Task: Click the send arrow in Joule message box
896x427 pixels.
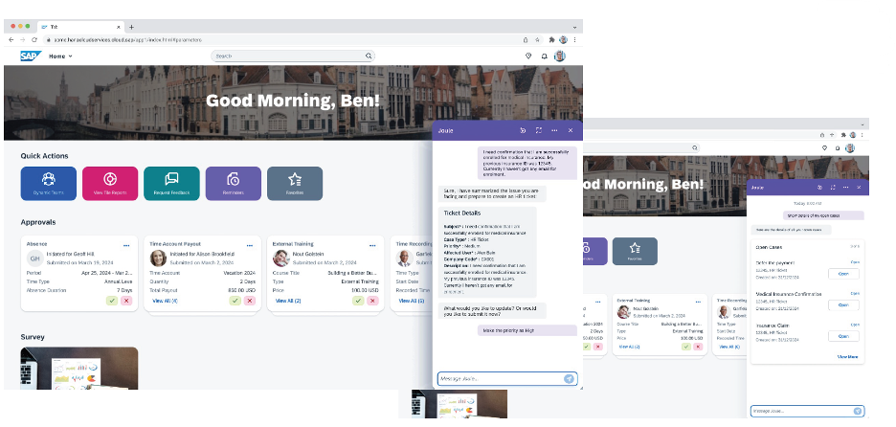Action: point(570,379)
